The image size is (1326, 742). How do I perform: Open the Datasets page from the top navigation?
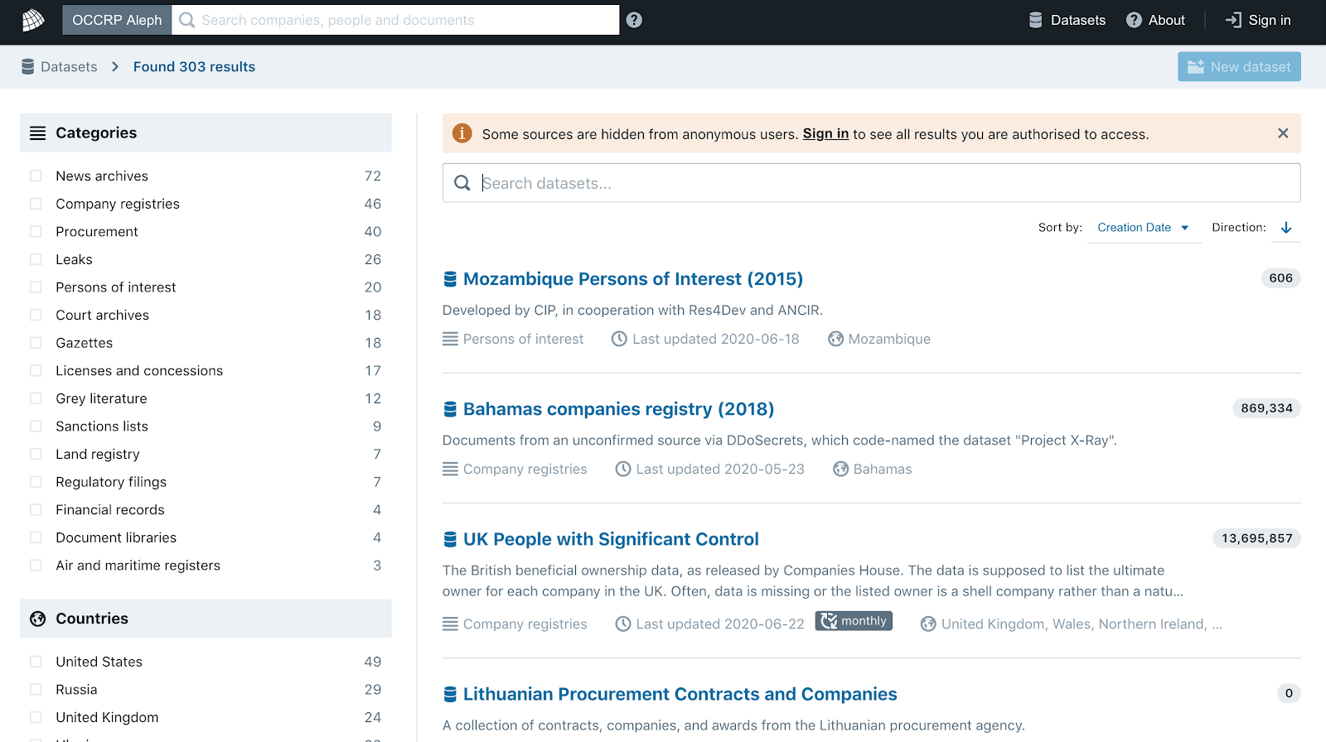(x=1067, y=20)
